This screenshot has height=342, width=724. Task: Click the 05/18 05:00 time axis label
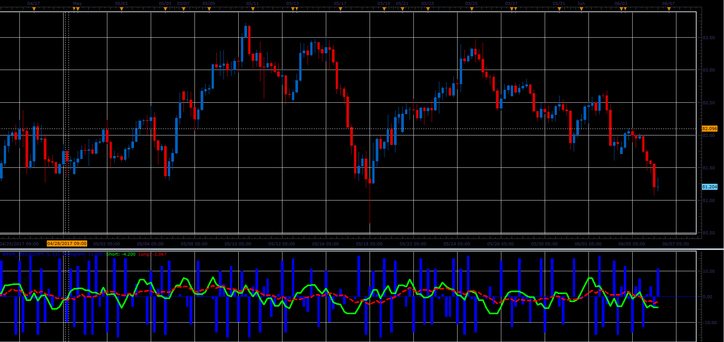pos(369,244)
